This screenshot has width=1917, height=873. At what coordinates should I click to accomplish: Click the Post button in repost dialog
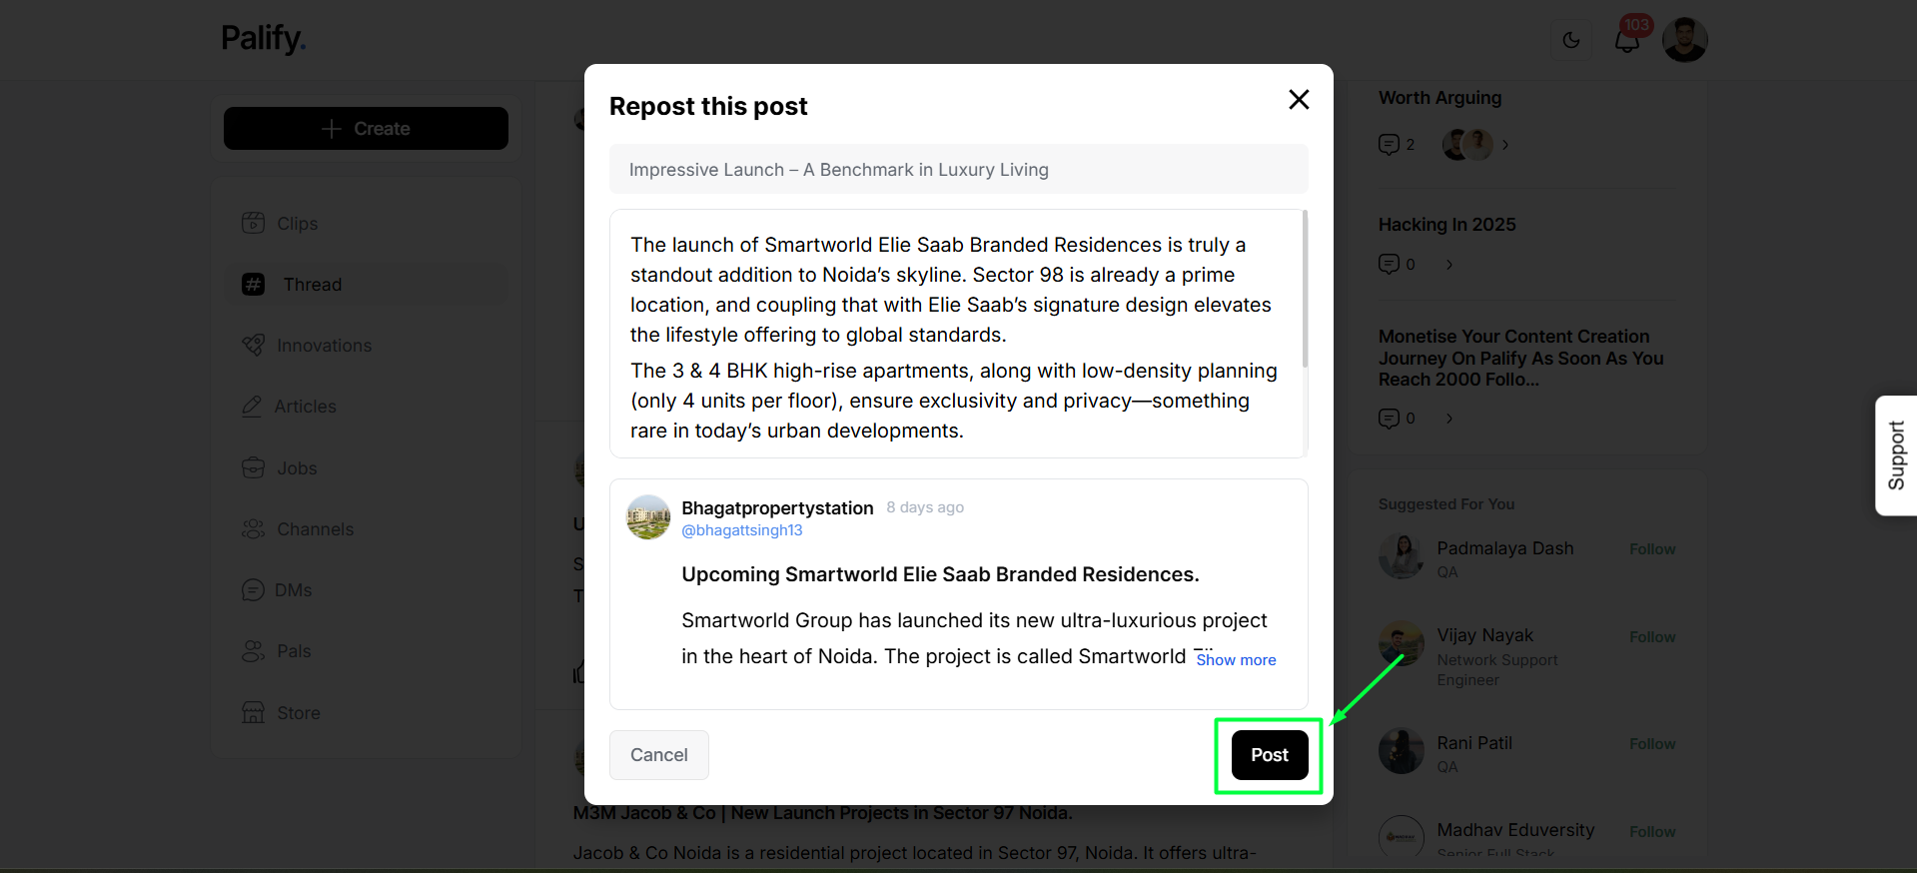(x=1269, y=755)
